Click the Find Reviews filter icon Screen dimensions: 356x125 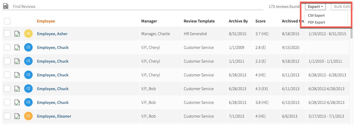(x=6, y=6)
